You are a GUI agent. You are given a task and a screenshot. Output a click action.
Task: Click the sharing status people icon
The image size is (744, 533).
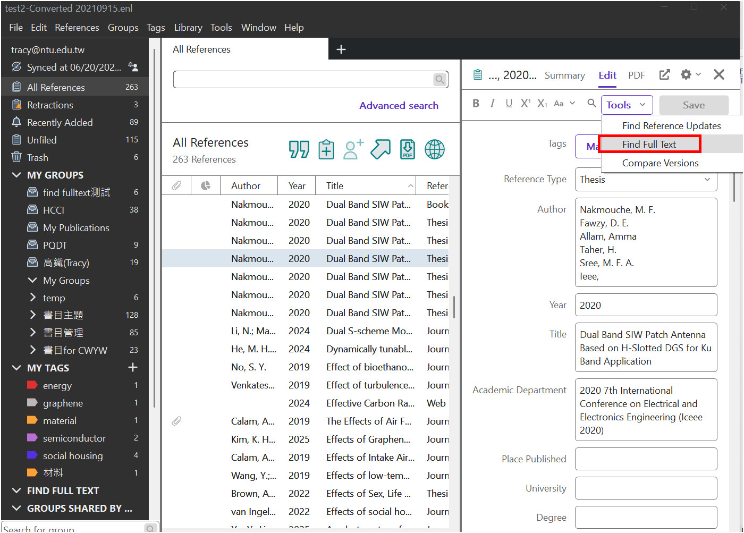pyautogui.click(x=133, y=67)
